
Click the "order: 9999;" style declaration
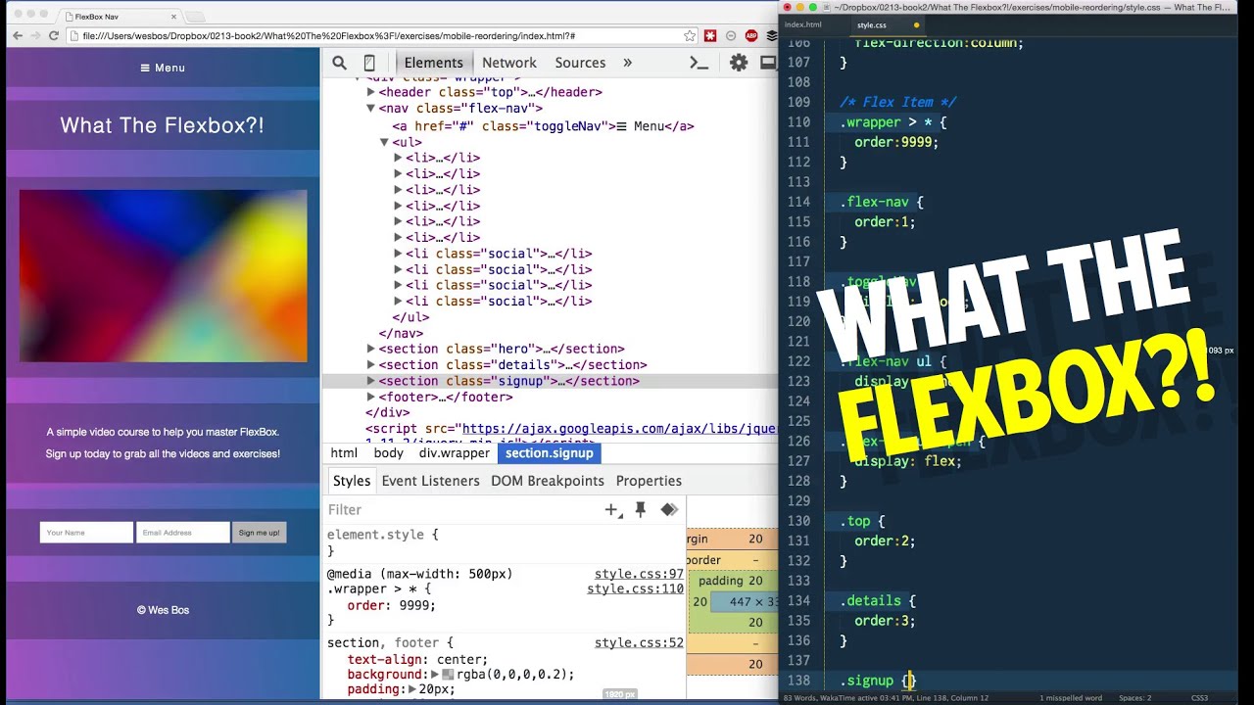pyautogui.click(x=392, y=605)
